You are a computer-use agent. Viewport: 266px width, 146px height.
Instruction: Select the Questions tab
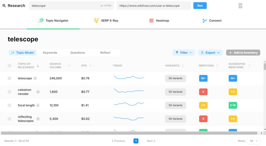pyautogui.click(x=77, y=52)
